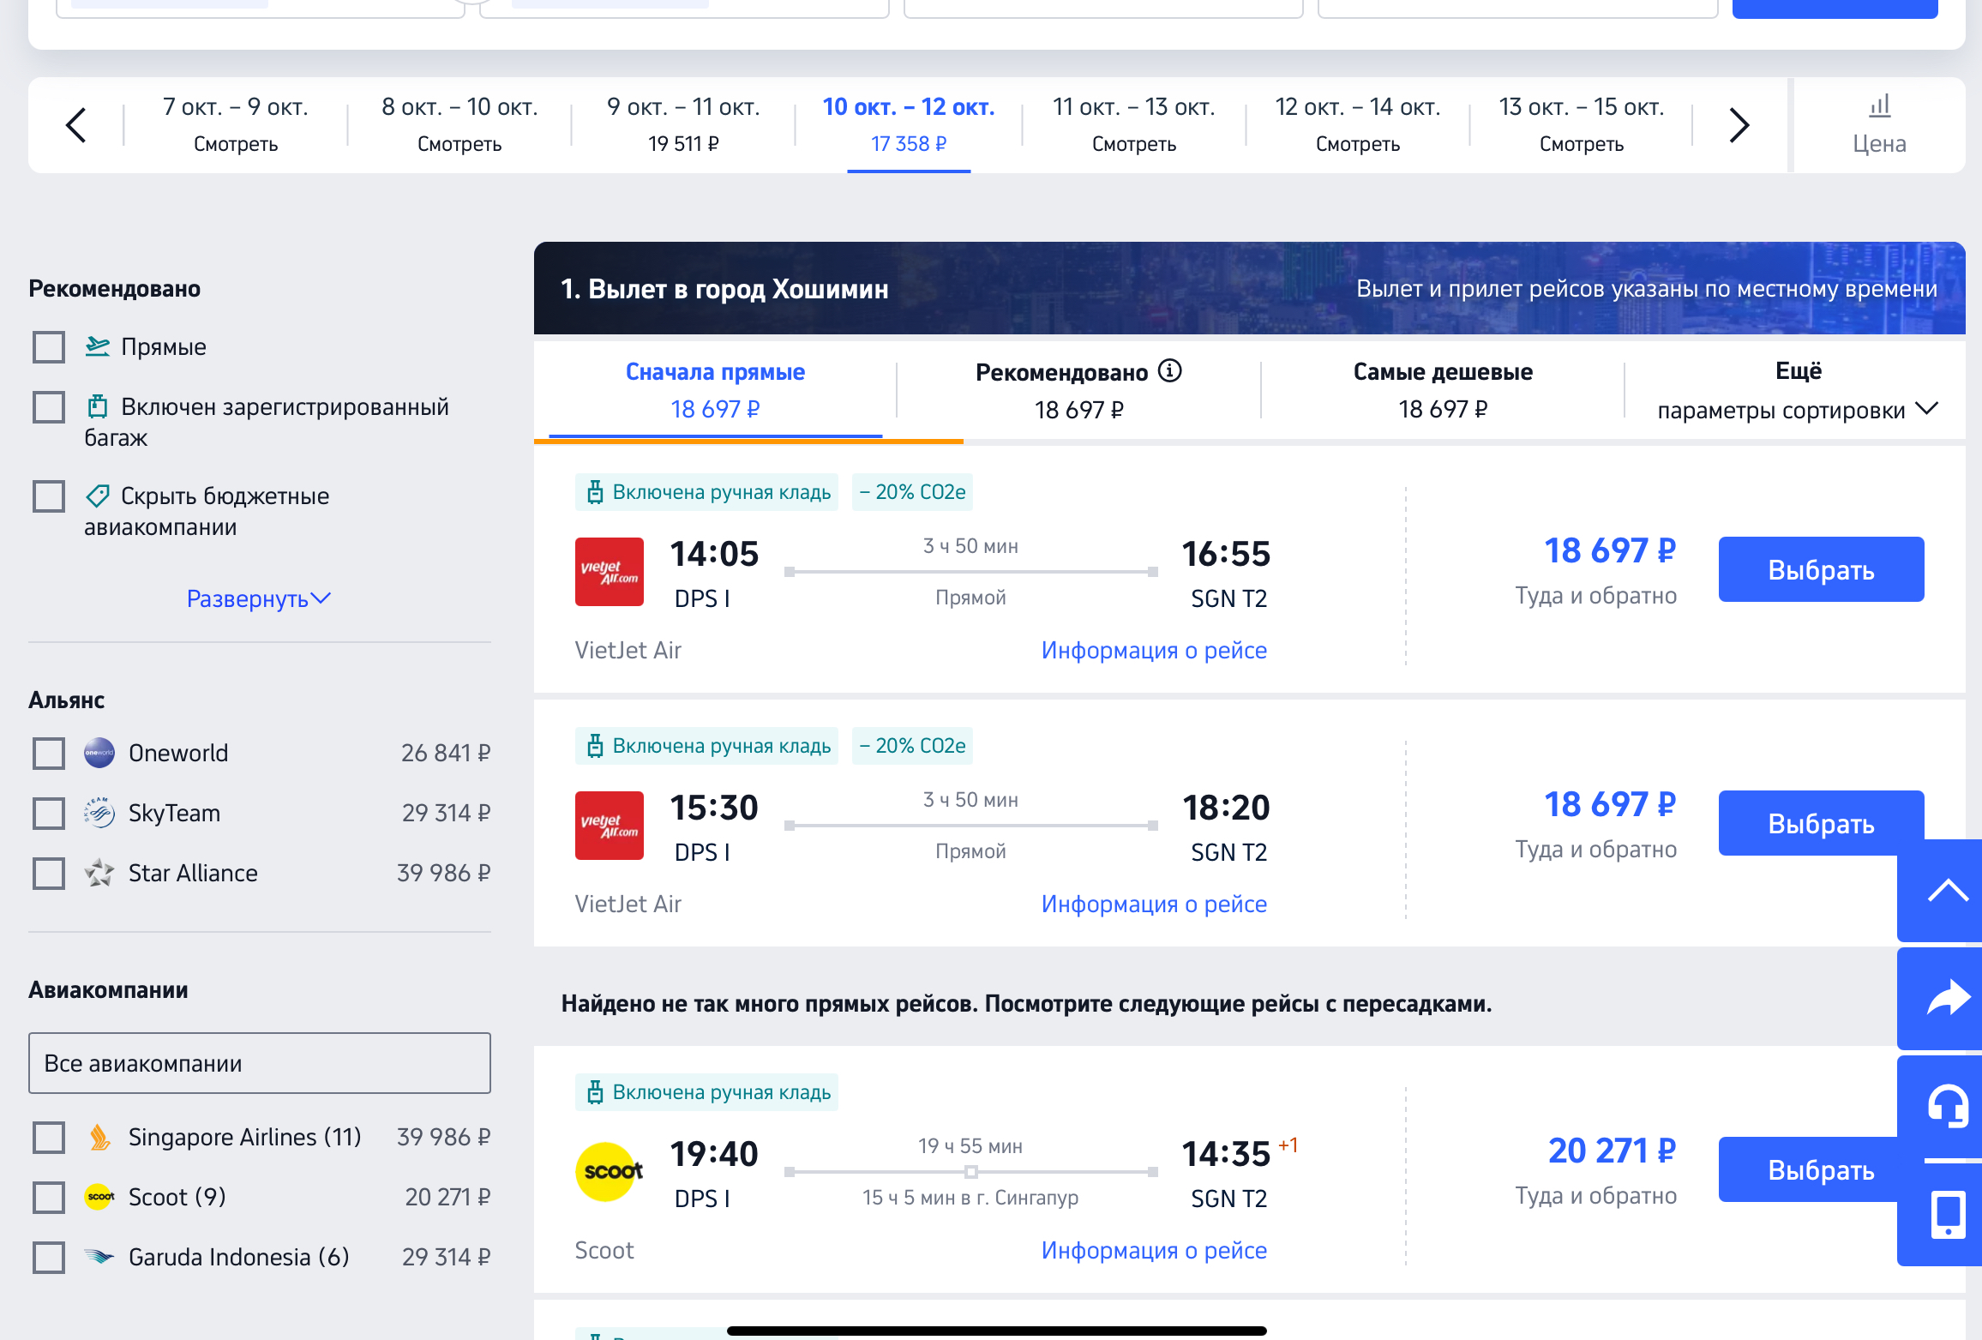This screenshot has height=1340, width=1982.
Task: Check the Oneworld alliance filter
Action: click(49, 754)
